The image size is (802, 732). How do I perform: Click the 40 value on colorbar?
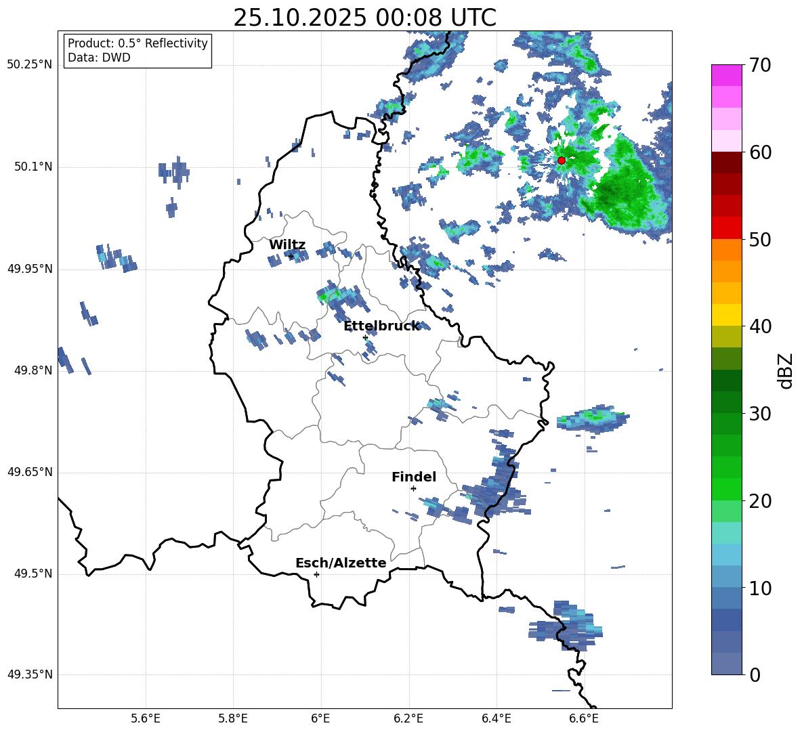coord(759,326)
